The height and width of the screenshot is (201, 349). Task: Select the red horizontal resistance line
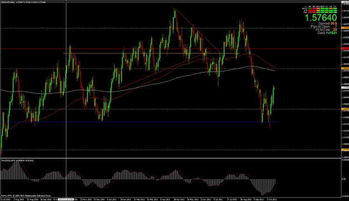click(170, 49)
